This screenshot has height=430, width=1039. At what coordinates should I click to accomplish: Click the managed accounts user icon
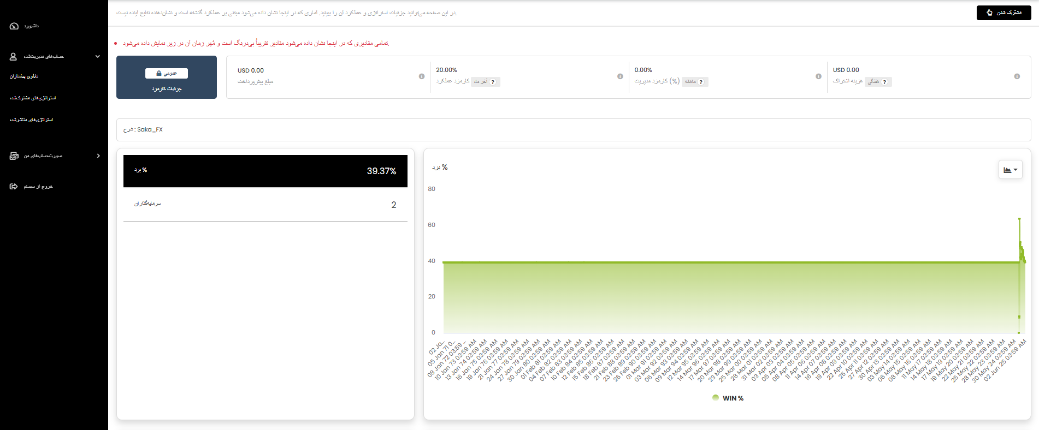14,56
